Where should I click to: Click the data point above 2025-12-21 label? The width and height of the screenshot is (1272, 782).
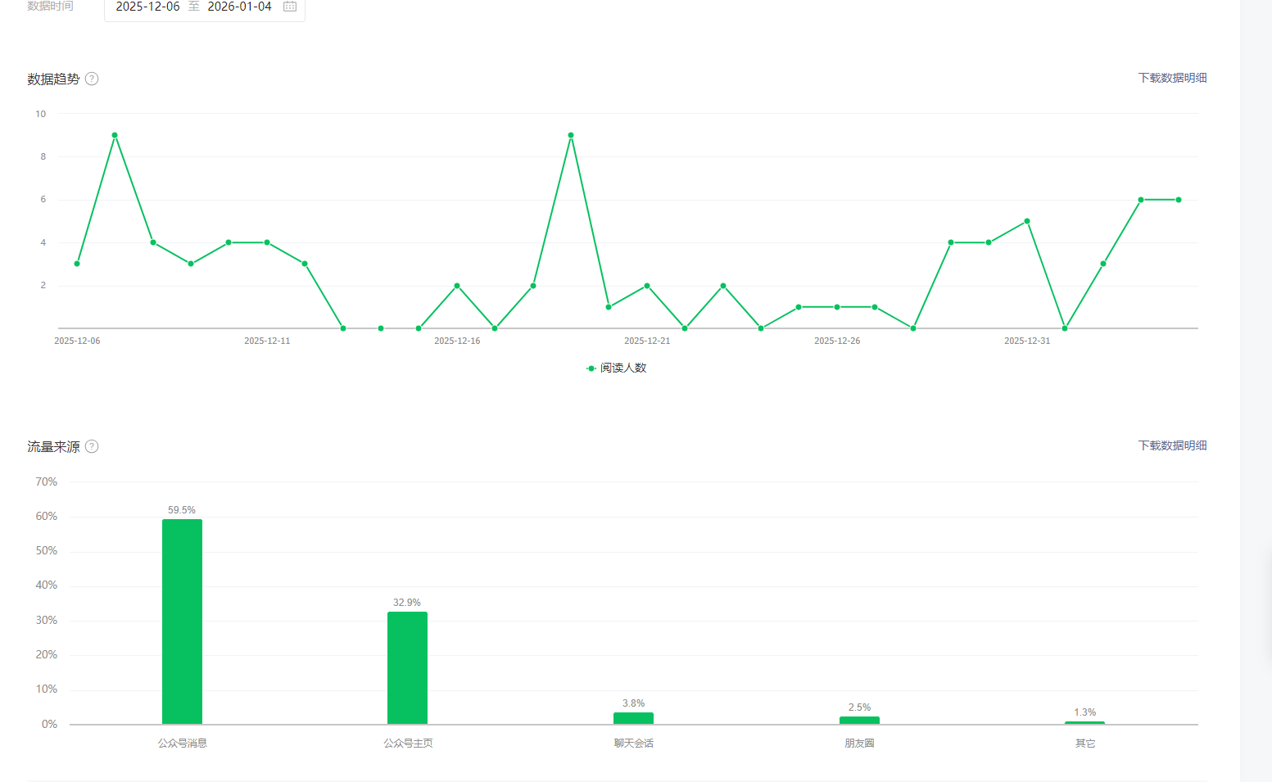(x=647, y=286)
